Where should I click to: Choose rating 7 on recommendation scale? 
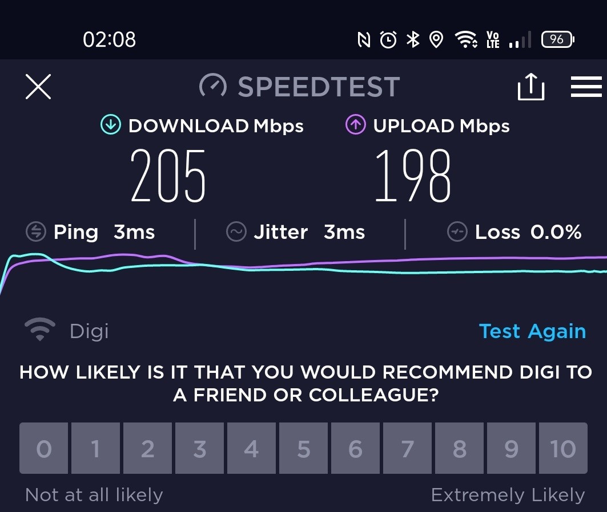(407, 448)
